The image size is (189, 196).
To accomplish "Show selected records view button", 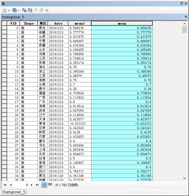I will point(50,184).
